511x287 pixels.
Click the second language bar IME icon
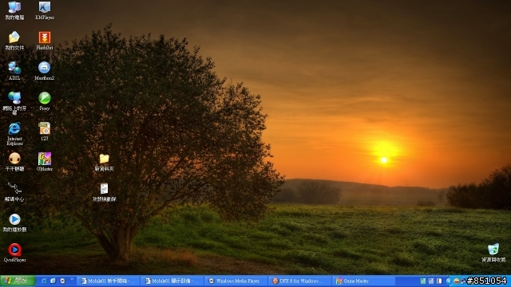pyautogui.click(x=431, y=281)
